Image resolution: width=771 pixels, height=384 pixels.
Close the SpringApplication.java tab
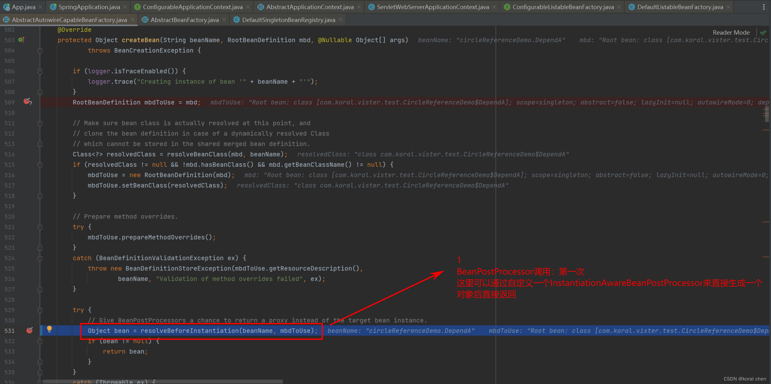[x=125, y=7]
